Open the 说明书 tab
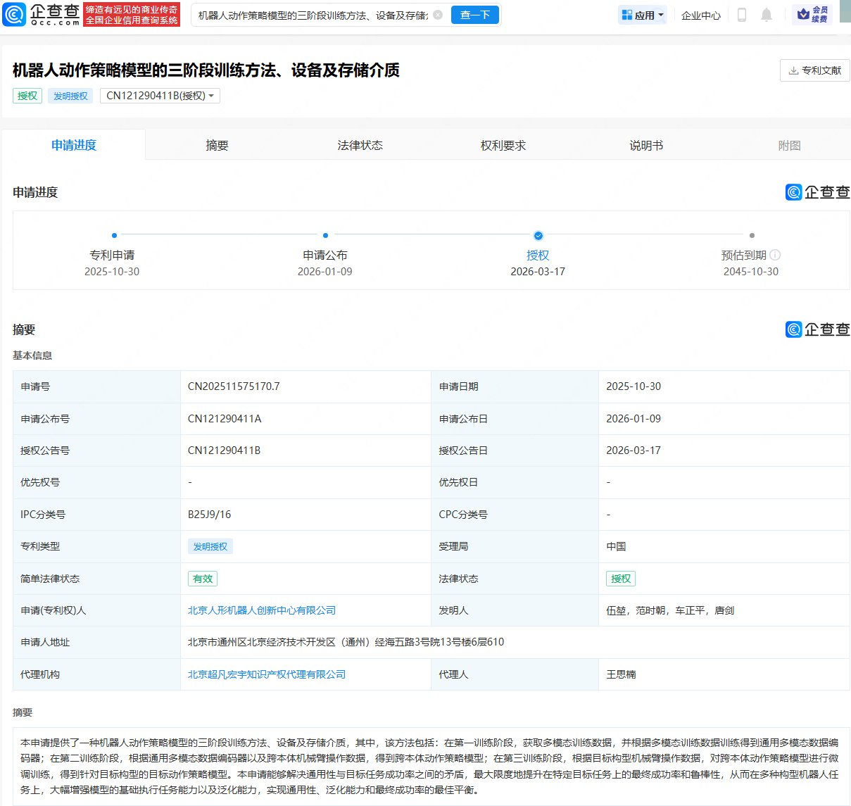The width and height of the screenshot is (851, 806). tap(645, 145)
